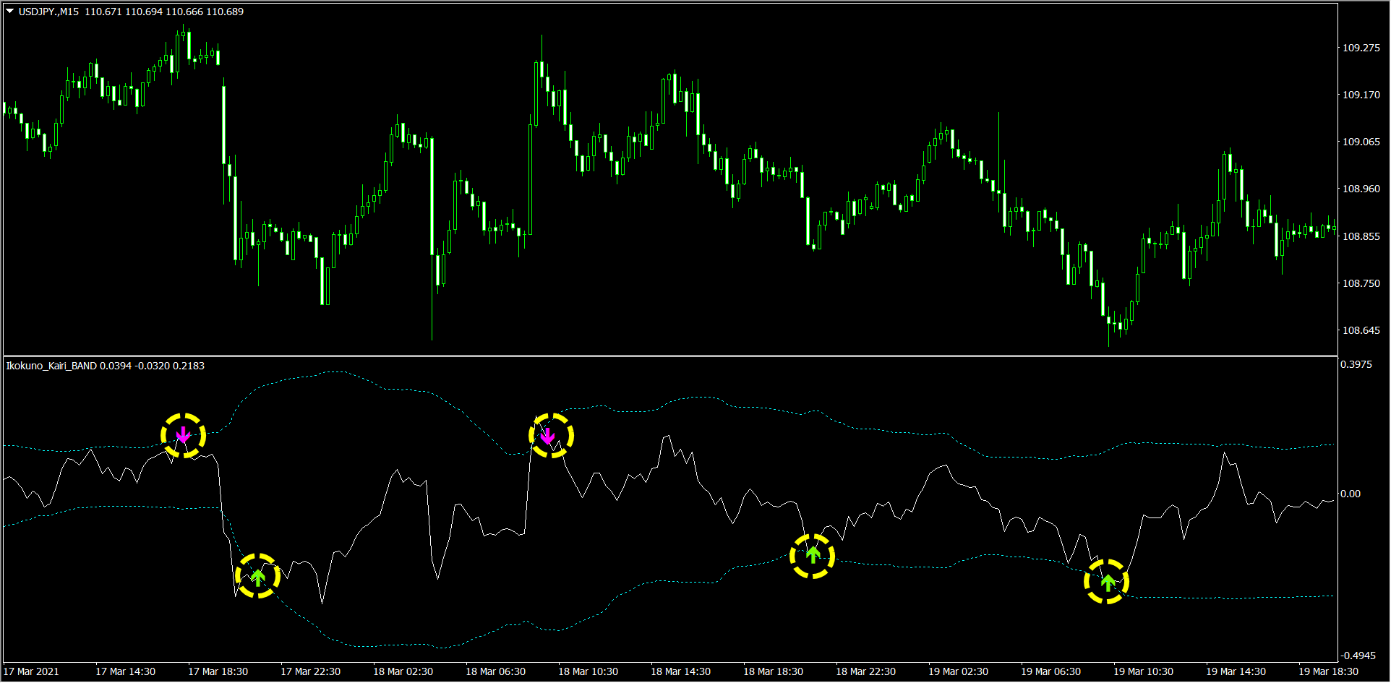The image size is (1391, 683).
Task: Click the 19 Mar 02:30 time label
Action: click(x=958, y=671)
